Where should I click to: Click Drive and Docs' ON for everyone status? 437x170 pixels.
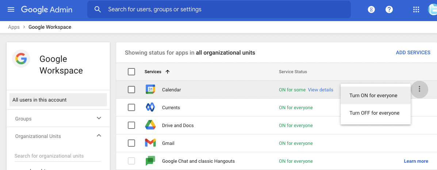[296, 125]
